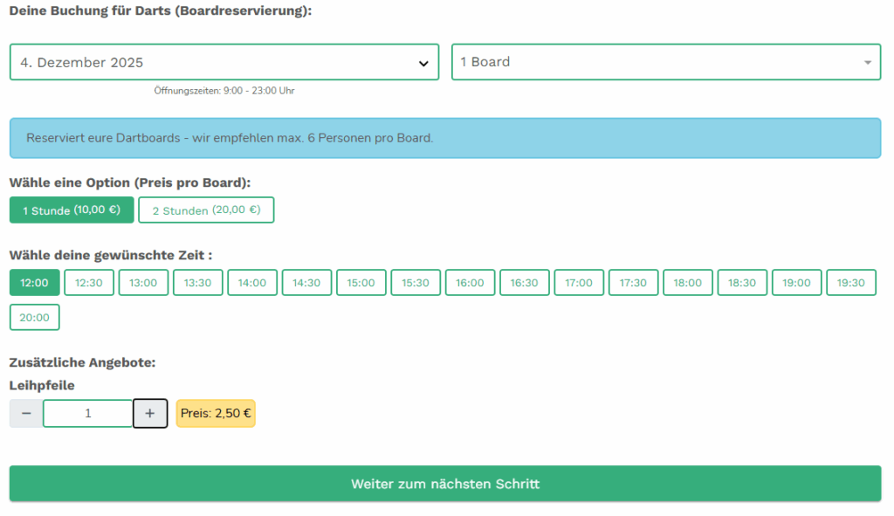The width and height of the screenshot is (894, 516).
Task: Click the plus button for Leihpfeile
Action: (150, 414)
